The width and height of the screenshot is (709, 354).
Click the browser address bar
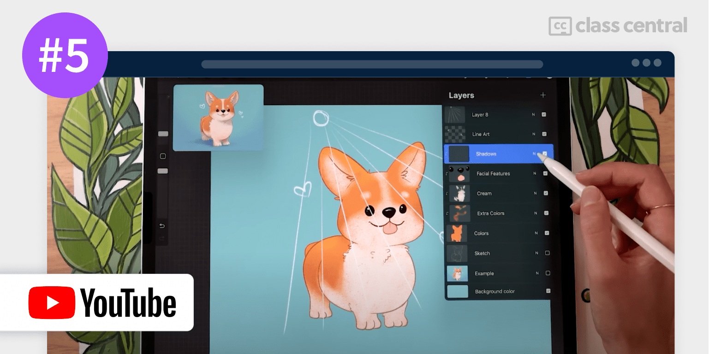pos(372,64)
